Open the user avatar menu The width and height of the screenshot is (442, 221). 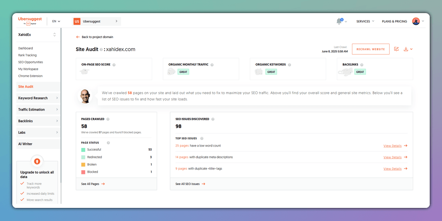tap(416, 21)
